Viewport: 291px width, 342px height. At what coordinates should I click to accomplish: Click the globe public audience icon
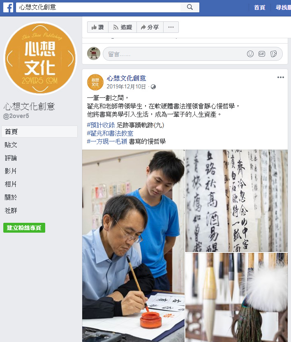pos(153,87)
